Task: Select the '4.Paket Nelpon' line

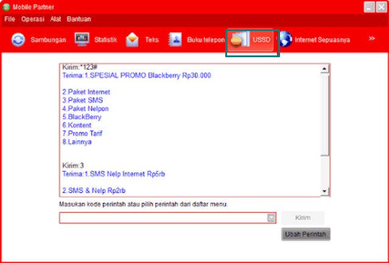Action: coord(85,109)
